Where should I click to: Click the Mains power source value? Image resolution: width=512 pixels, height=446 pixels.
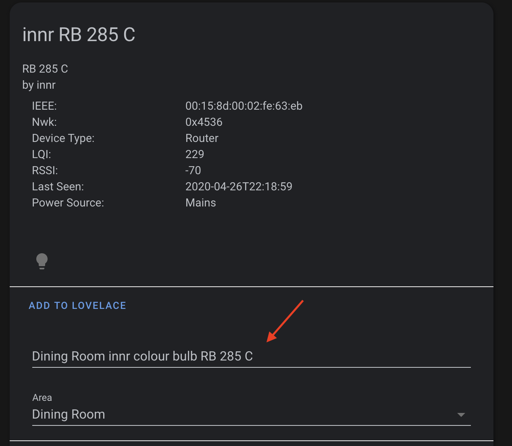pos(200,203)
